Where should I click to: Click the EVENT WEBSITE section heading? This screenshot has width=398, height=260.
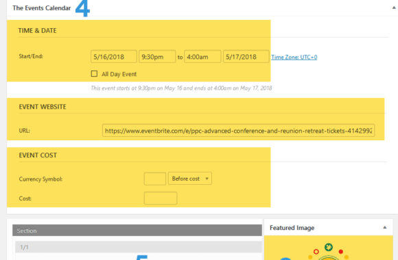click(x=43, y=107)
